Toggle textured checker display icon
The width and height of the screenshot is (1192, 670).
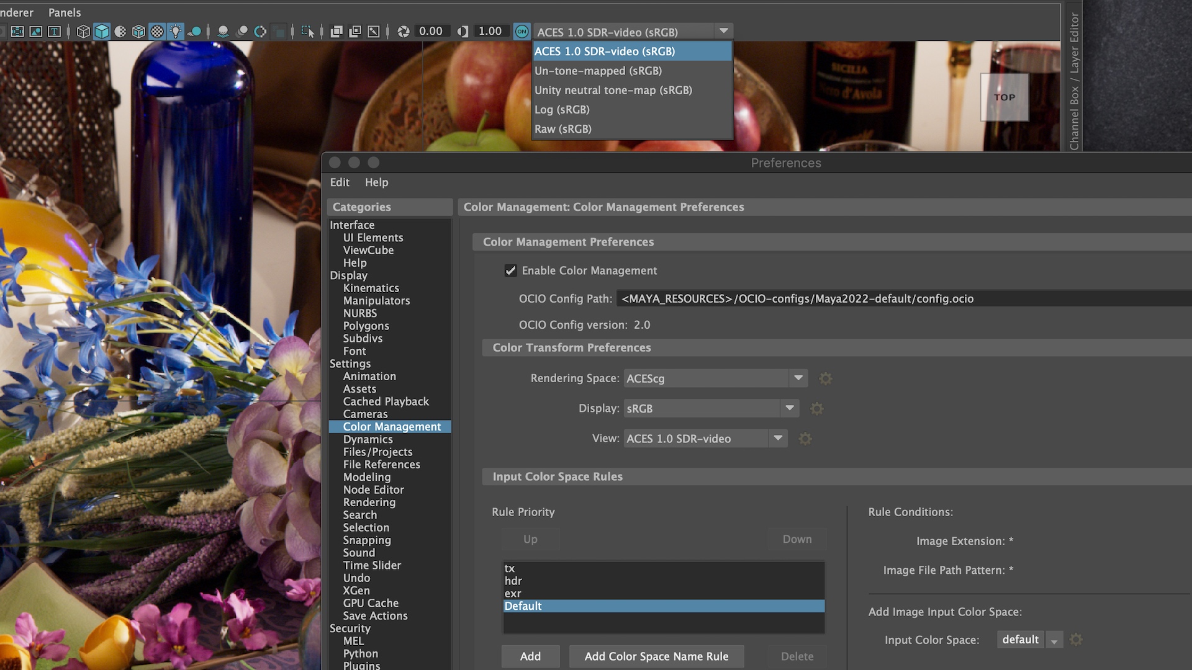[158, 32]
